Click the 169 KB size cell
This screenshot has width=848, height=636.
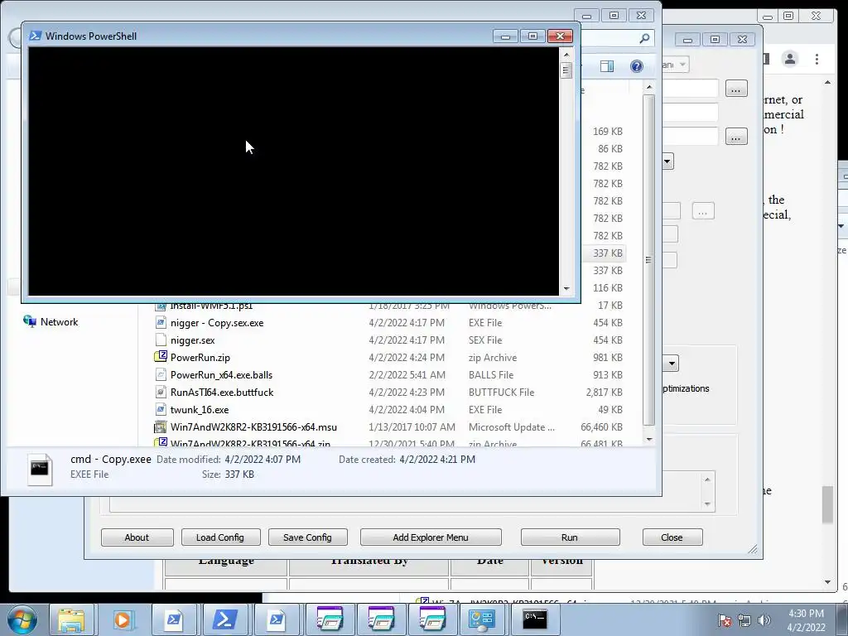pos(607,132)
